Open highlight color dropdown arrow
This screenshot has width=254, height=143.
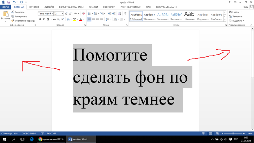click(x=77, y=19)
